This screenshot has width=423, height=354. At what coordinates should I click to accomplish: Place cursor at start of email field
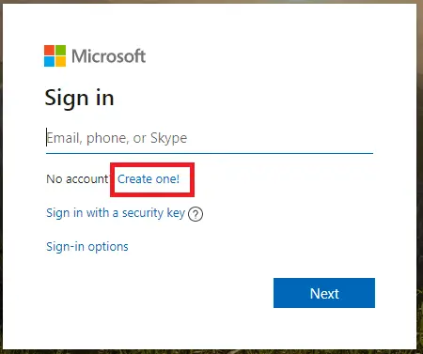coord(48,138)
